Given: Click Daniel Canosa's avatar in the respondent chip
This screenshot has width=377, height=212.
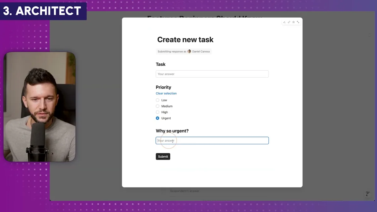Looking at the screenshot, I should (189, 51).
